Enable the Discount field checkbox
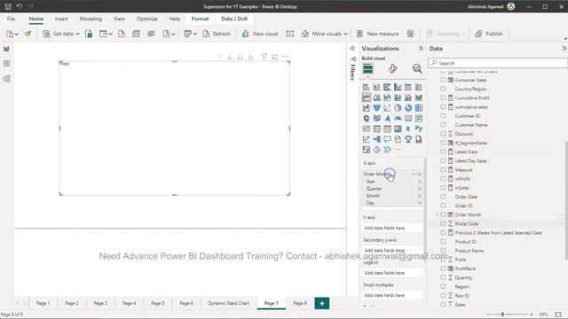The width and height of the screenshot is (568, 319). [x=443, y=134]
